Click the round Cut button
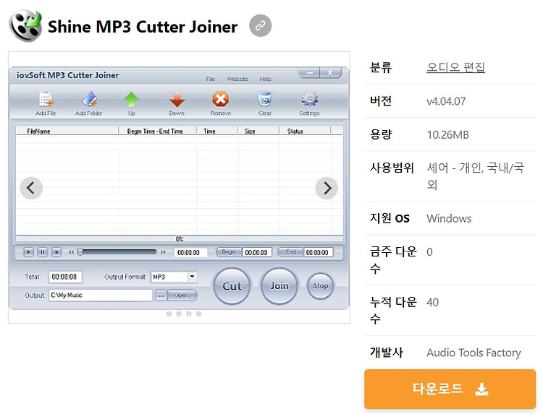543x414 pixels. click(x=232, y=286)
